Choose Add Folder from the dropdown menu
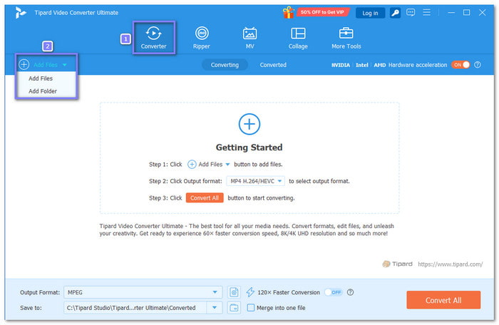Viewport: 499px width, 325px height. [43, 91]
